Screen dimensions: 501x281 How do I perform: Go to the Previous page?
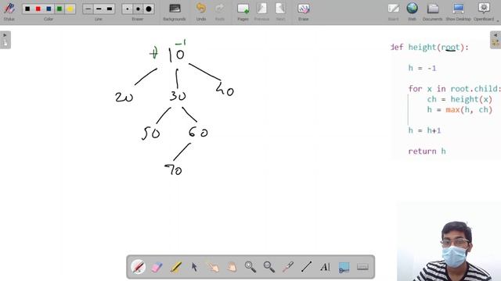pos(261,12)
